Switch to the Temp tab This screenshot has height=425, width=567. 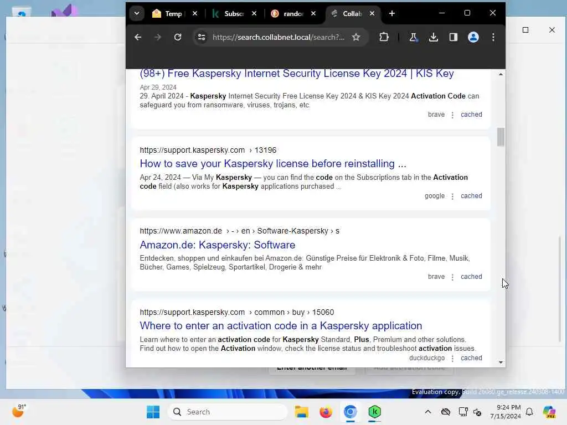pyautogui.click(x=168, y=14)
